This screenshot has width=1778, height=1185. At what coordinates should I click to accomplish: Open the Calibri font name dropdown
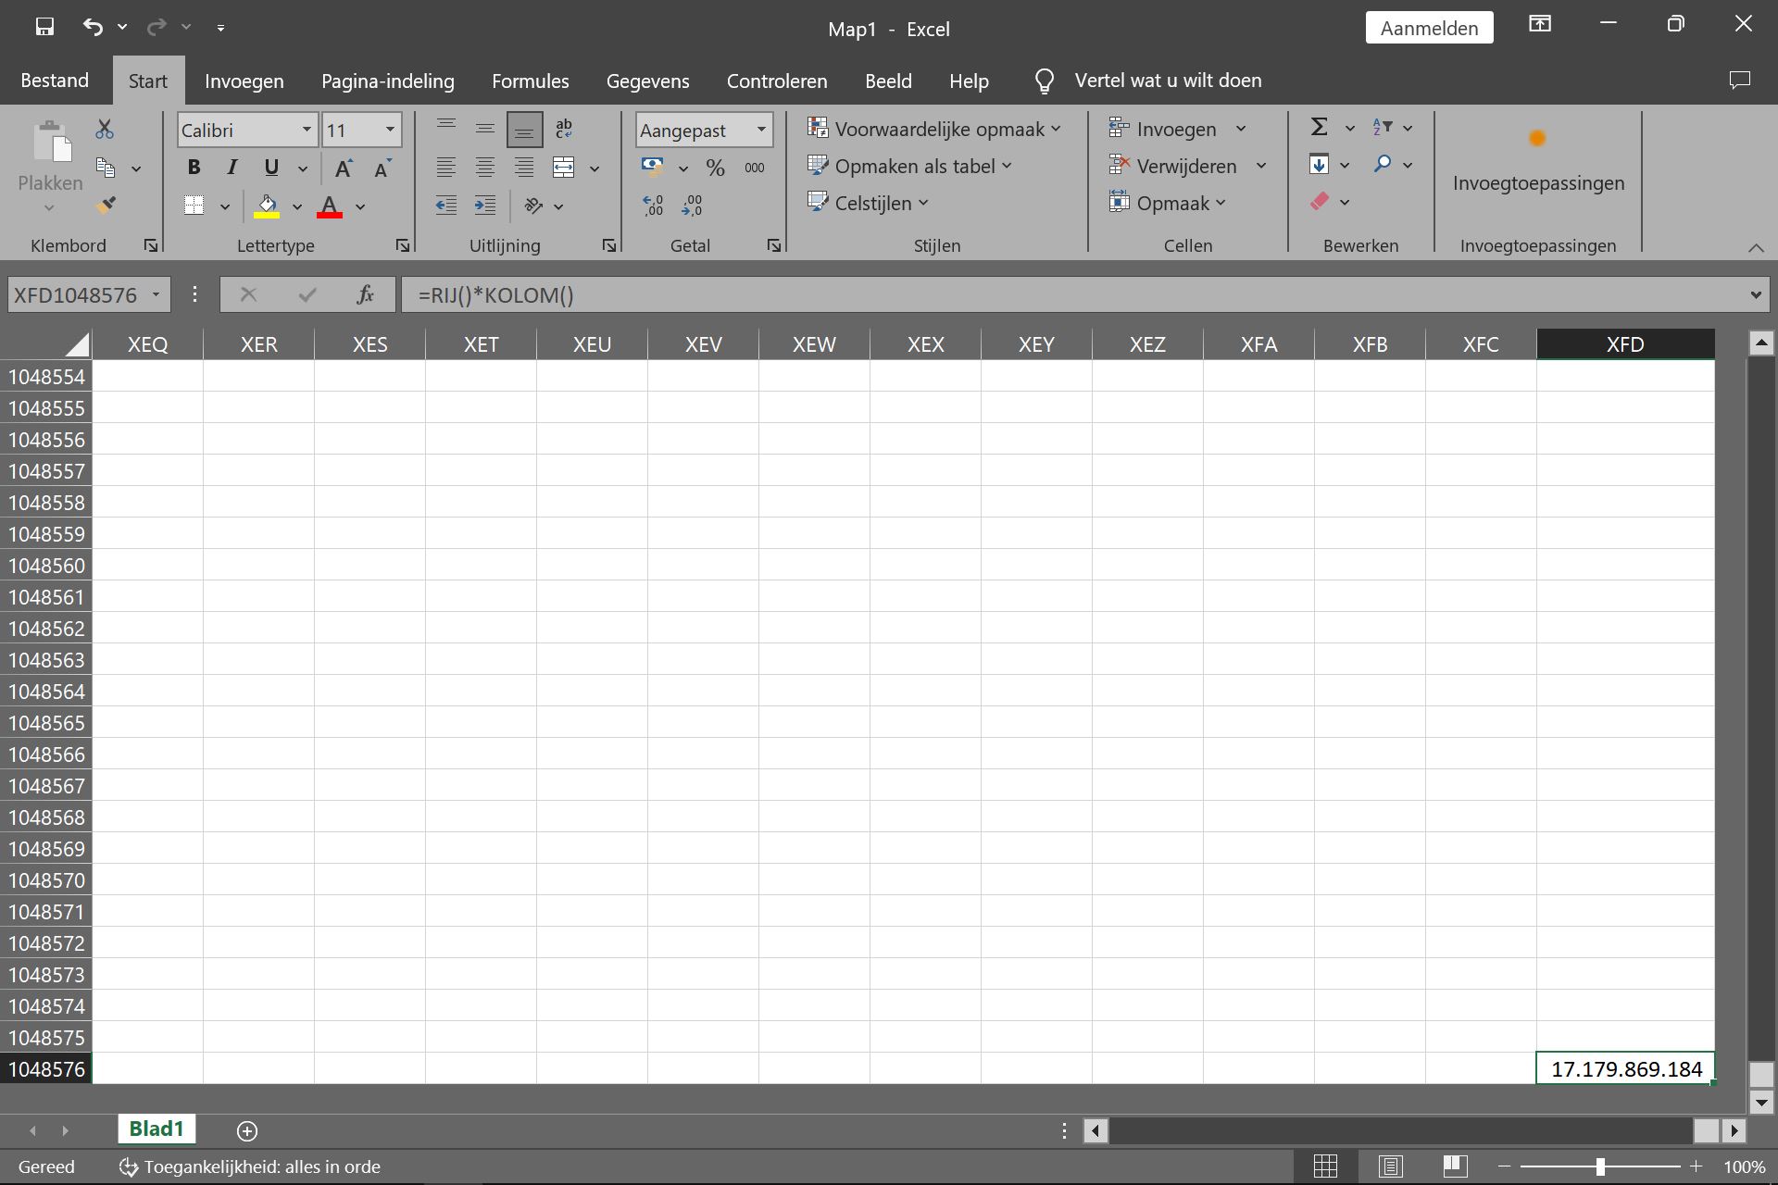pyautogui.click(x=307, y=130)
